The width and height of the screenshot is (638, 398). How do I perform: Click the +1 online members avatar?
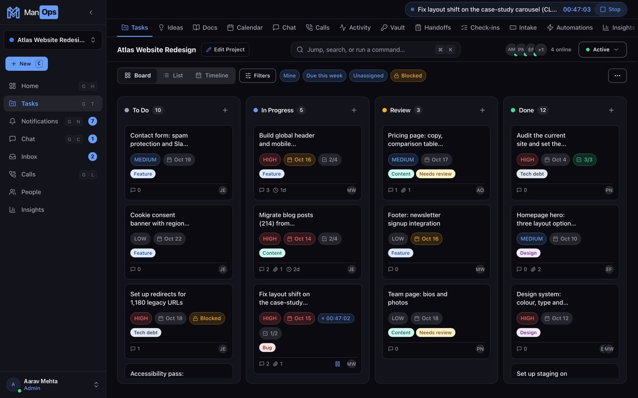click(x=541, y=50)
